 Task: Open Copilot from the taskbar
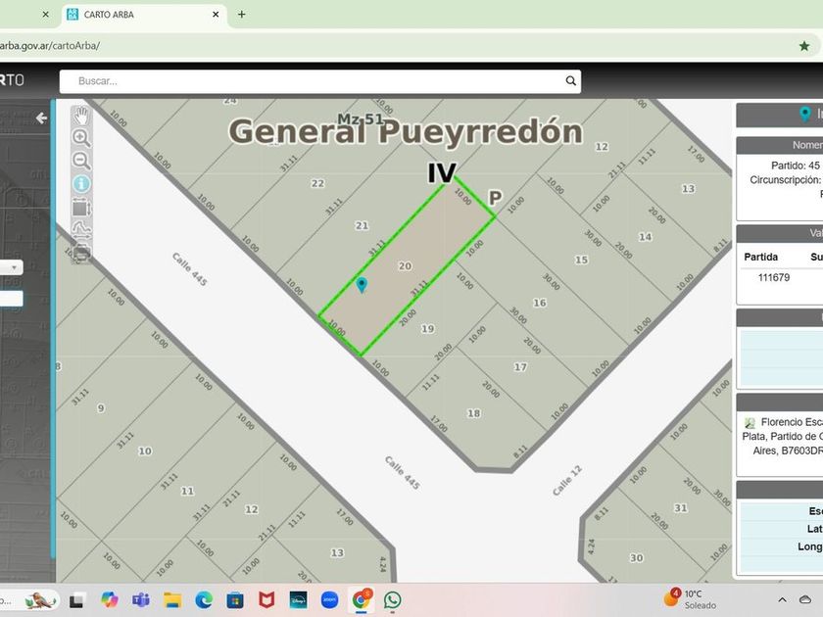(109, 599)
